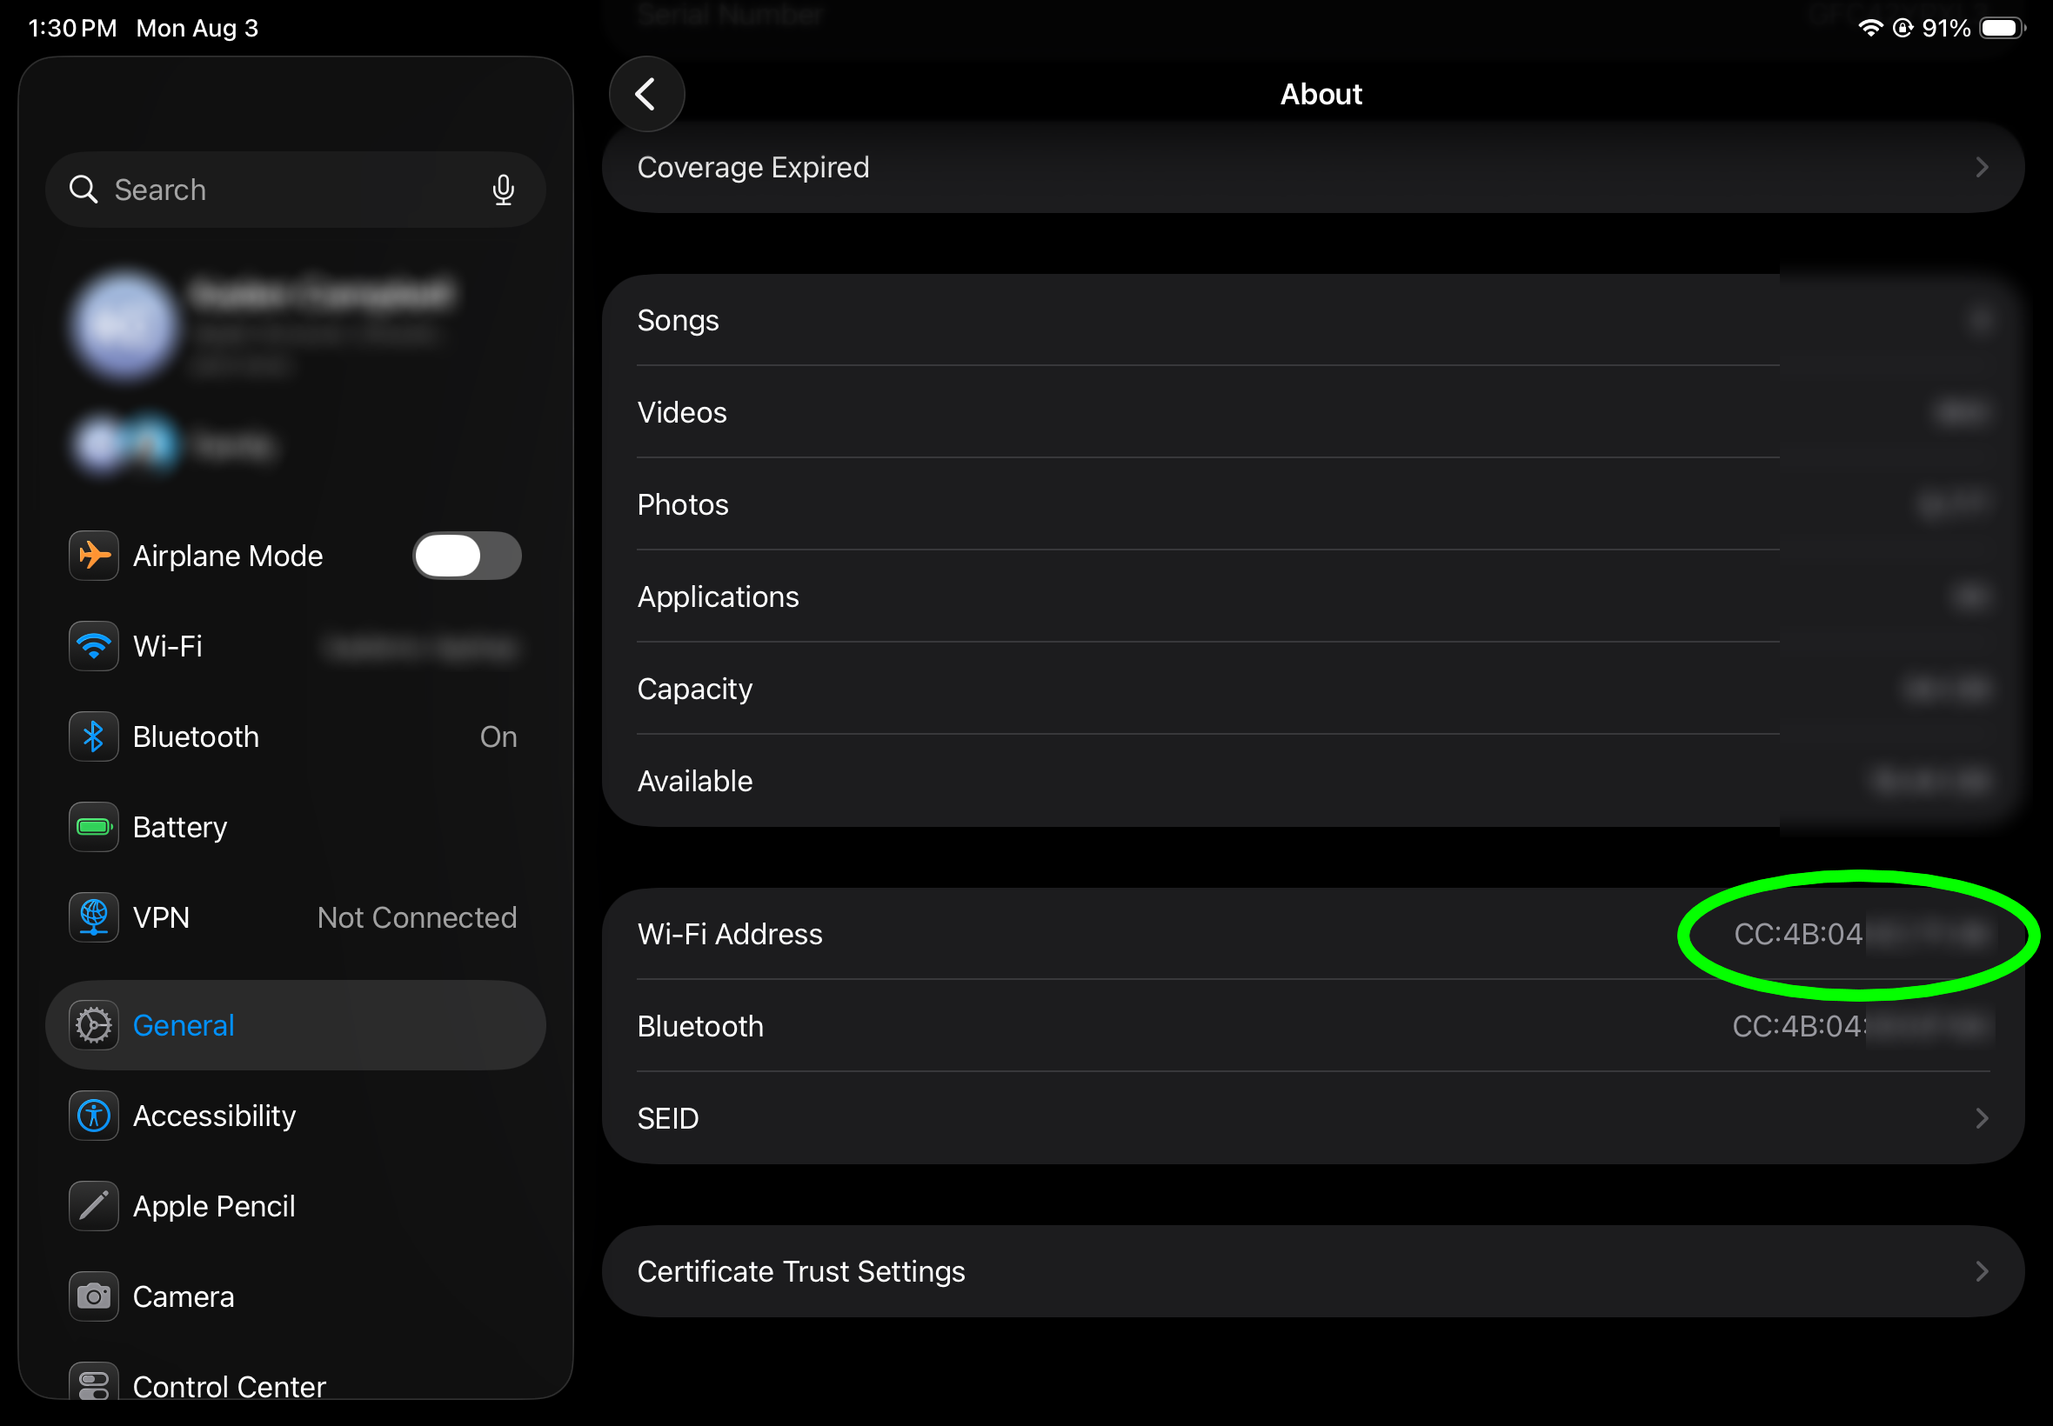The width and height of the screenshot is (2053, 1426).
Task: Tap the Wi-Fi Address row
Action: [1313, 934]
